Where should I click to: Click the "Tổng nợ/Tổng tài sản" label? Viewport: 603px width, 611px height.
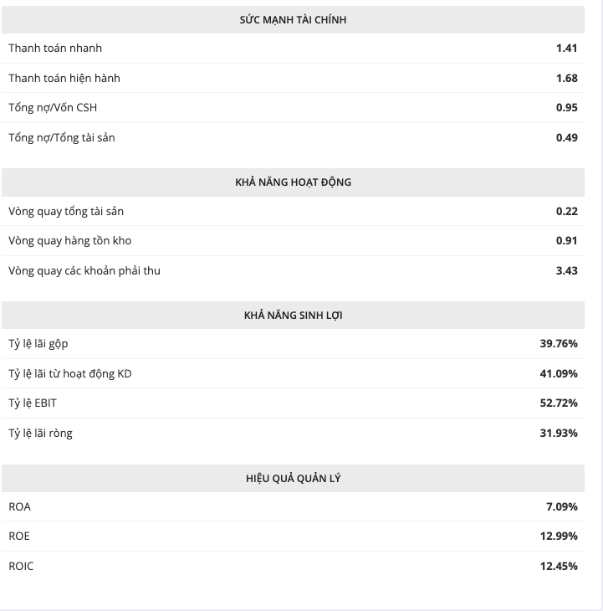[62, 137]
